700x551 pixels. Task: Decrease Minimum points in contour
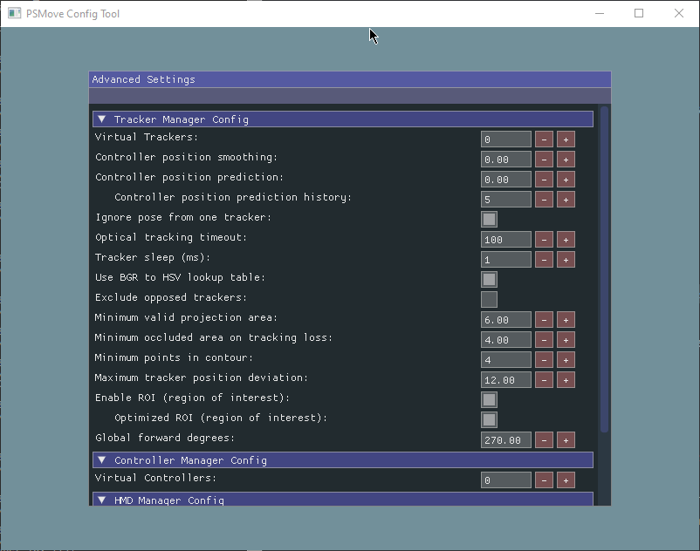click(x=544, y=360)
